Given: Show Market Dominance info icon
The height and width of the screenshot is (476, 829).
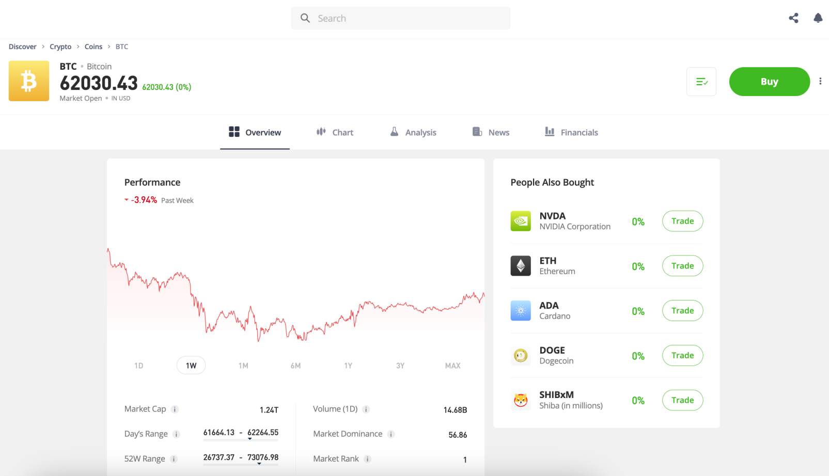Looking at the screenshot, I should (391, 434).
